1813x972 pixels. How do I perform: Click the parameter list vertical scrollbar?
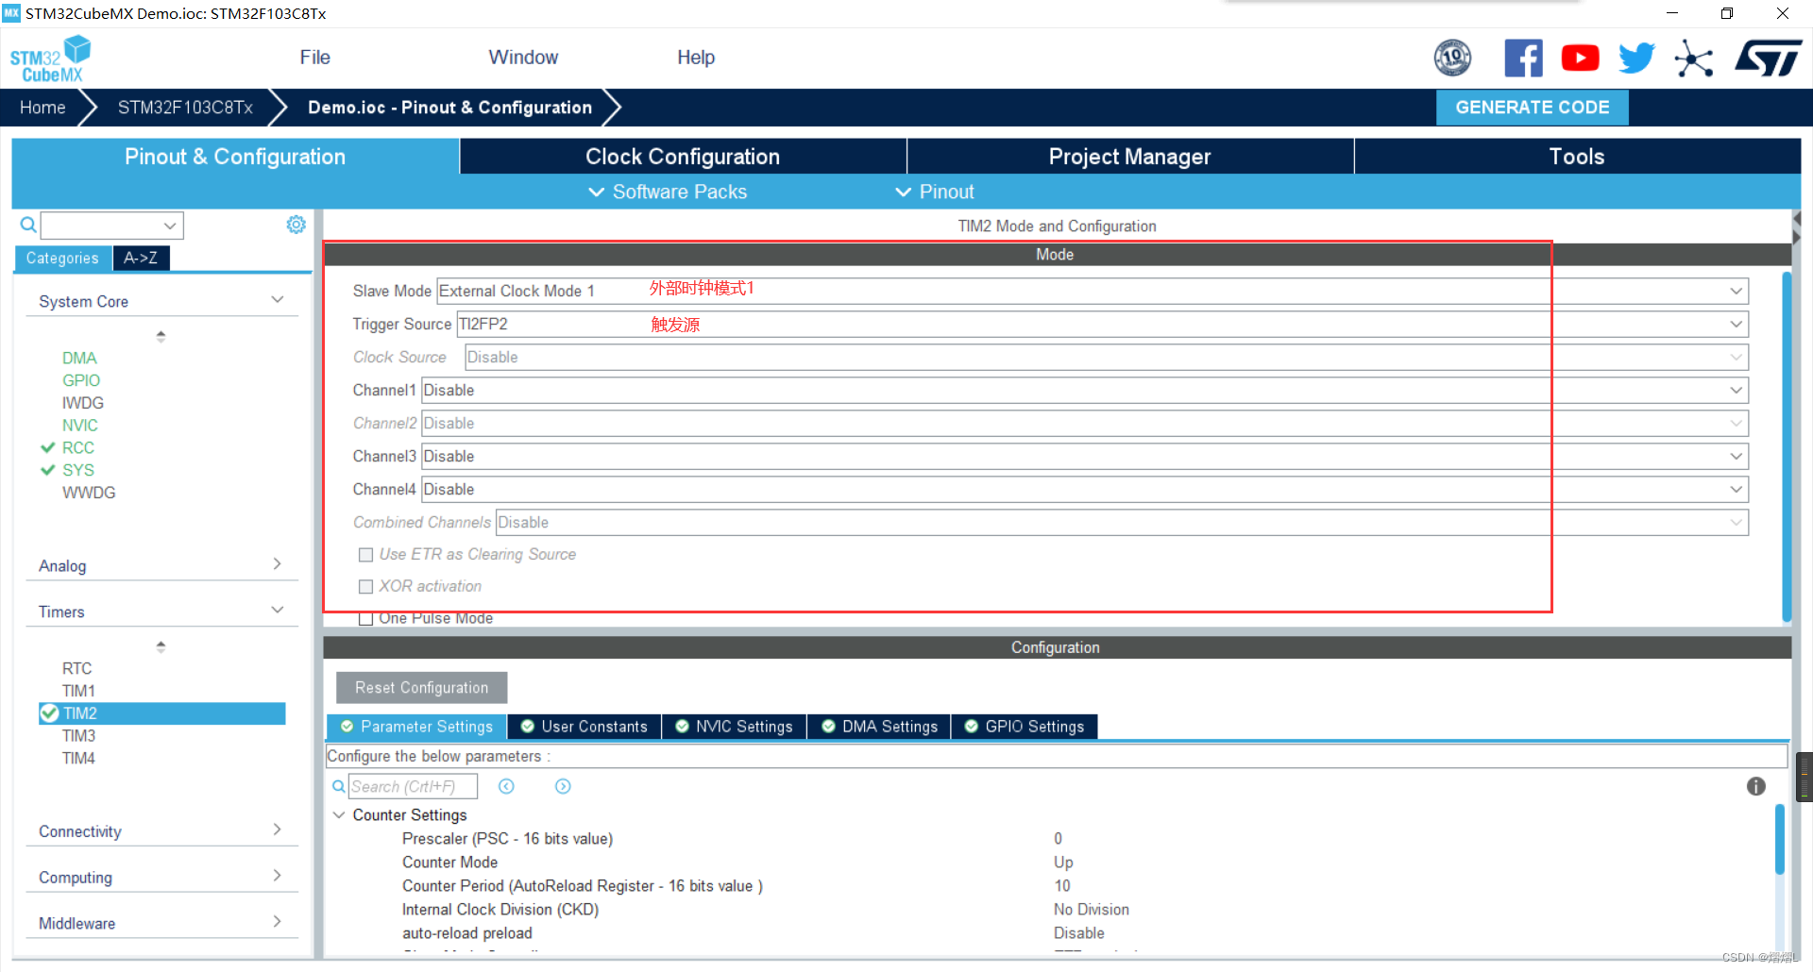point(1780,840)
